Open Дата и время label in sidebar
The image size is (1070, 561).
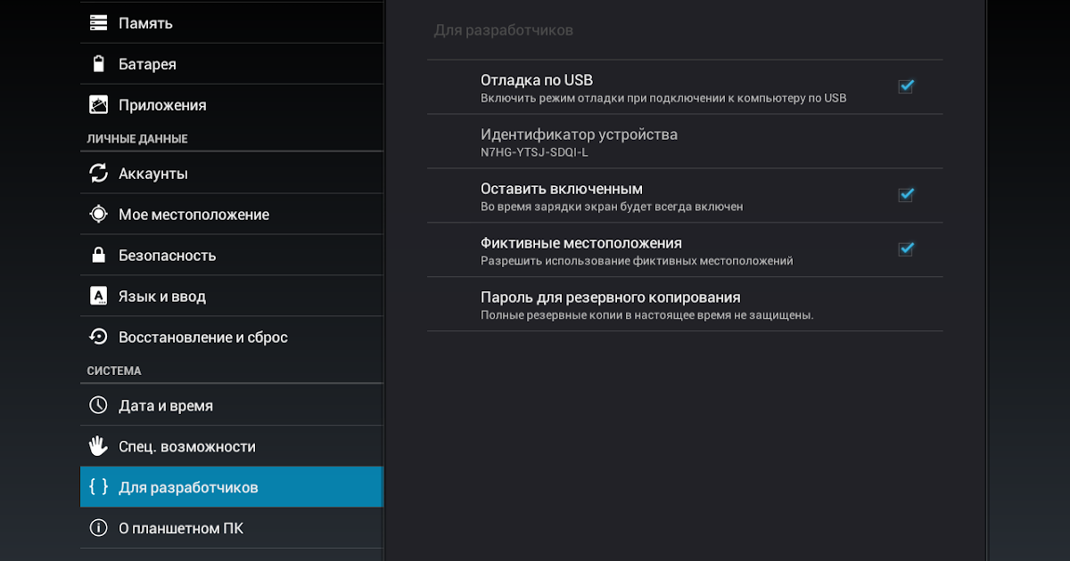click(x=166, y=406)
